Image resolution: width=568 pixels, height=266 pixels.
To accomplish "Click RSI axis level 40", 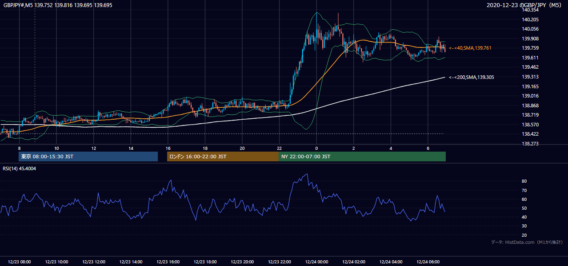I will click(x=524, y=217).
